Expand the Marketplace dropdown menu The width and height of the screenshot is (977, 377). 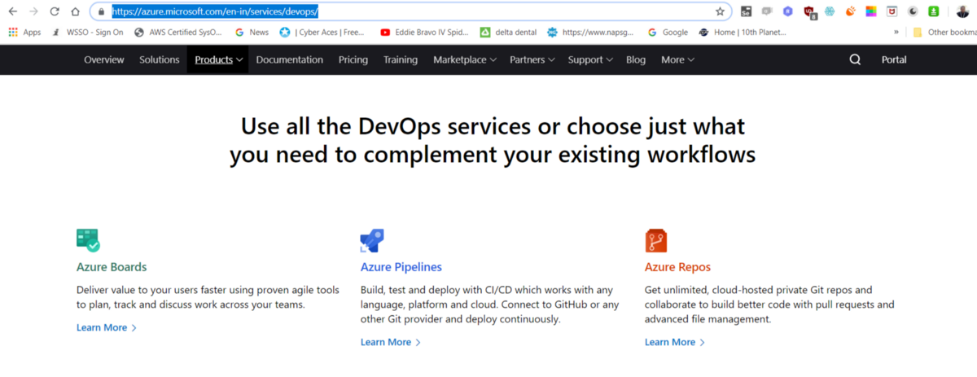(x=465, y=59)
